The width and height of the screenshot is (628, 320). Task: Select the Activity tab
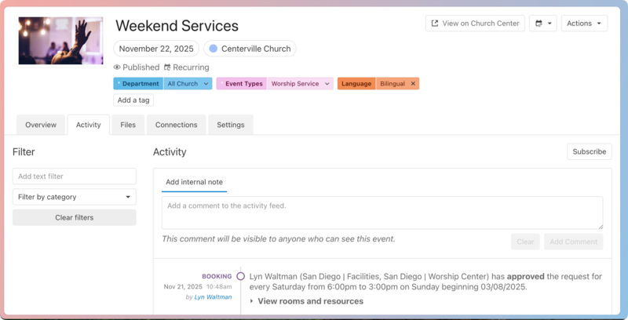point(88,125)
